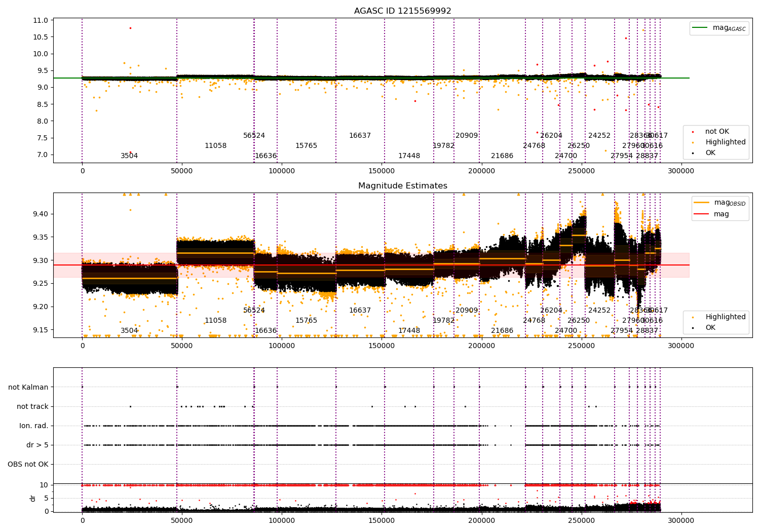
Task: Select the 9.15 y-axis tick label
Action: (42, 330)
